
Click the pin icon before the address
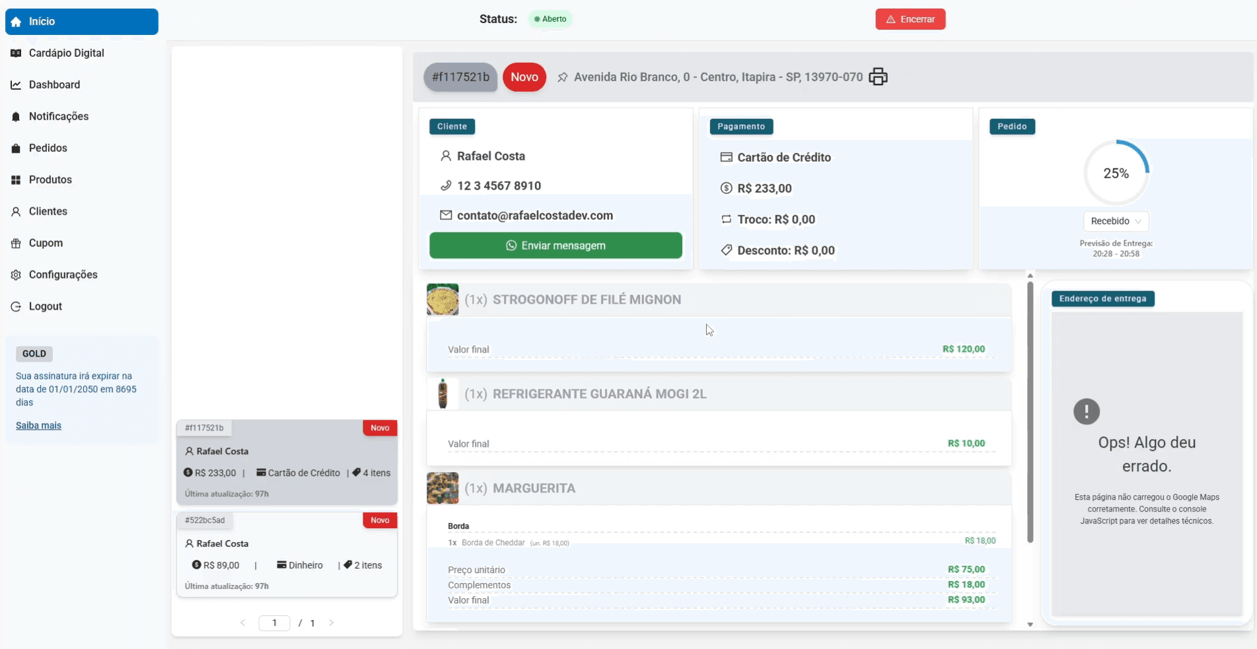(562, 77)
